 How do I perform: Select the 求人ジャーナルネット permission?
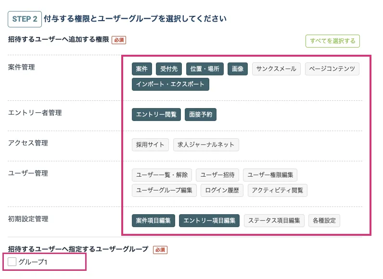[x=206, y=145]
